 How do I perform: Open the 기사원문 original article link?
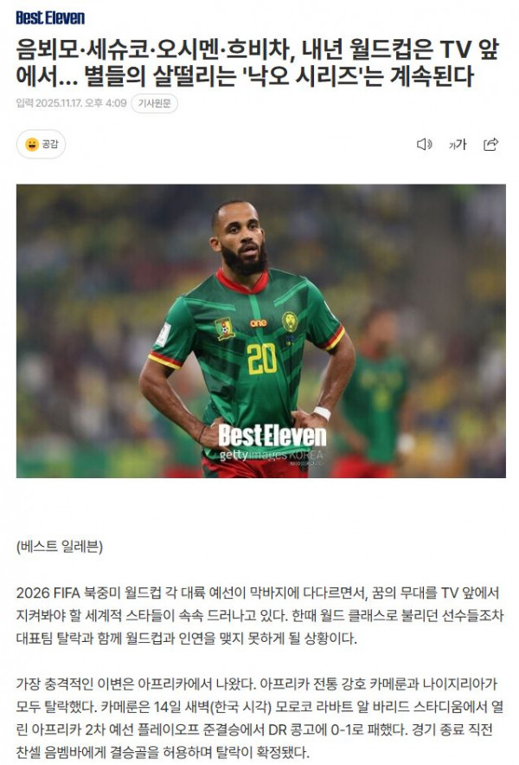click(x=154, y=103)
